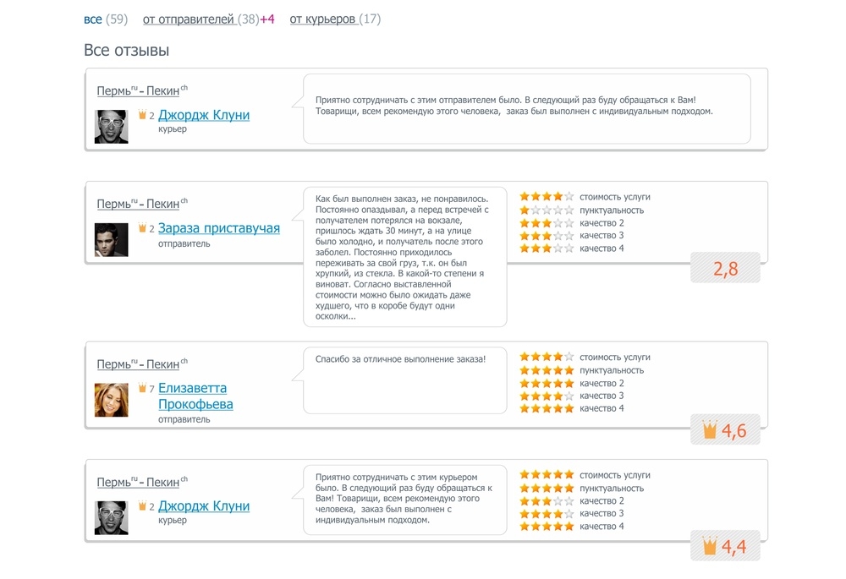This screenshot has height=579, width=846.
Task: Open Пермь–Пекин route link in last review
Action: (142, 482)
